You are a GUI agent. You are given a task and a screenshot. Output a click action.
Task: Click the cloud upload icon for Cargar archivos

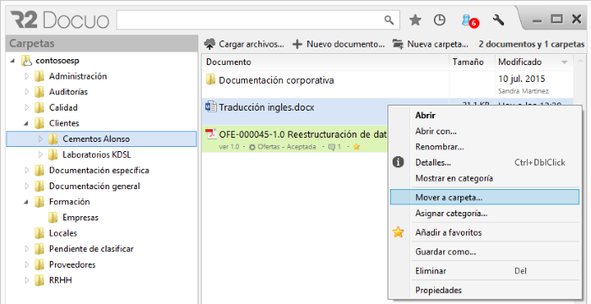[x=209, y=45]
